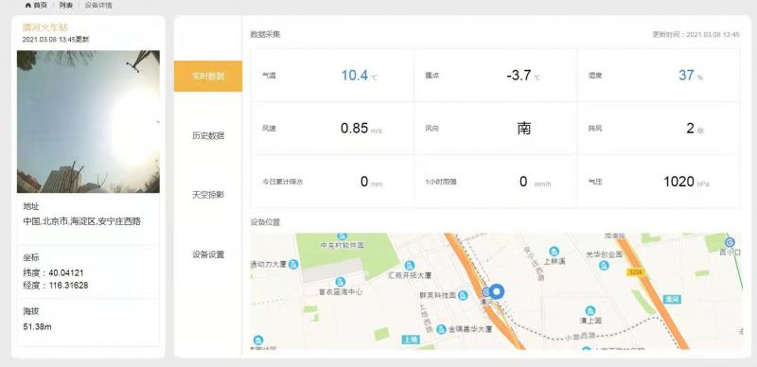Click the 气温 10.4℃ data card
Screen dimensions: 757x367
[x=332, y=76]
